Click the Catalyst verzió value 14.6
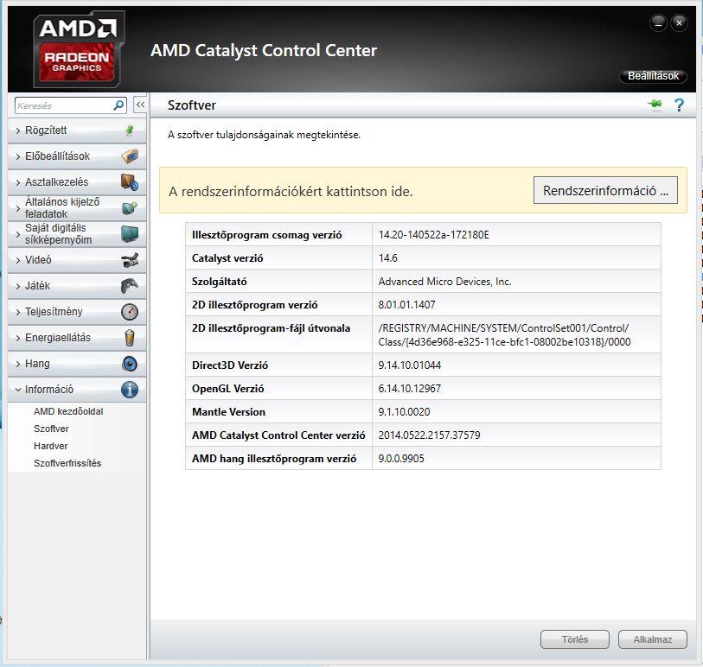The image size is (703, 667). click(x=387, y=258)
